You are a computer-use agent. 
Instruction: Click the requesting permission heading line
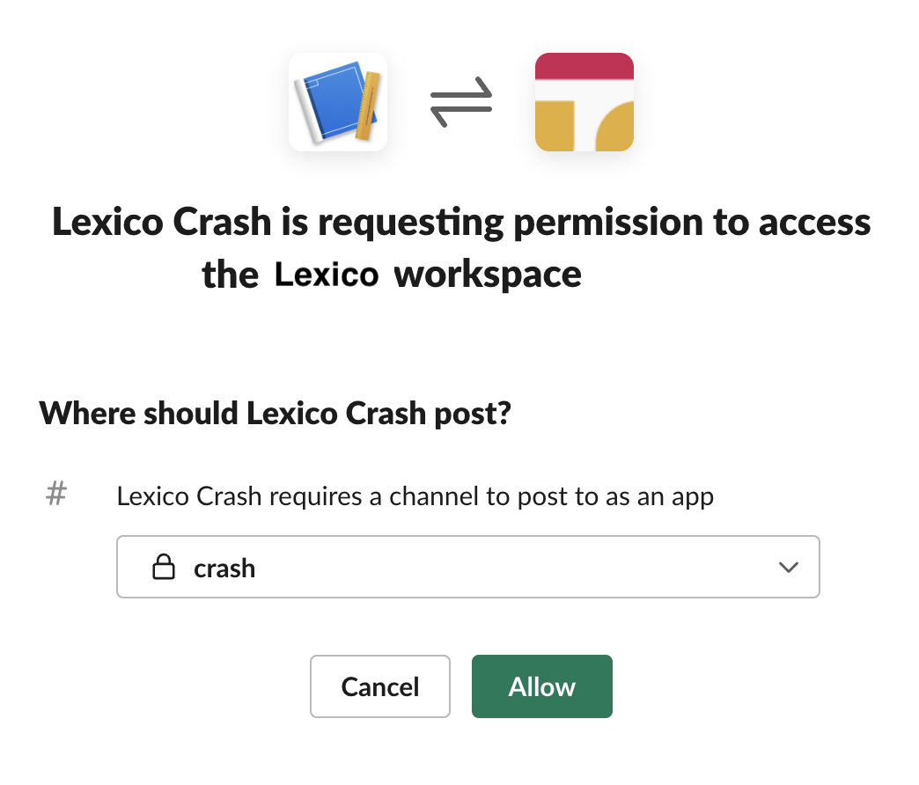click(461, 222)
